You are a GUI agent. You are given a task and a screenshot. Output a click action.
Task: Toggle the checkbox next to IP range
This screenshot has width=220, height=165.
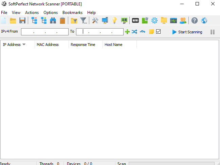click(x=158, y=32)
